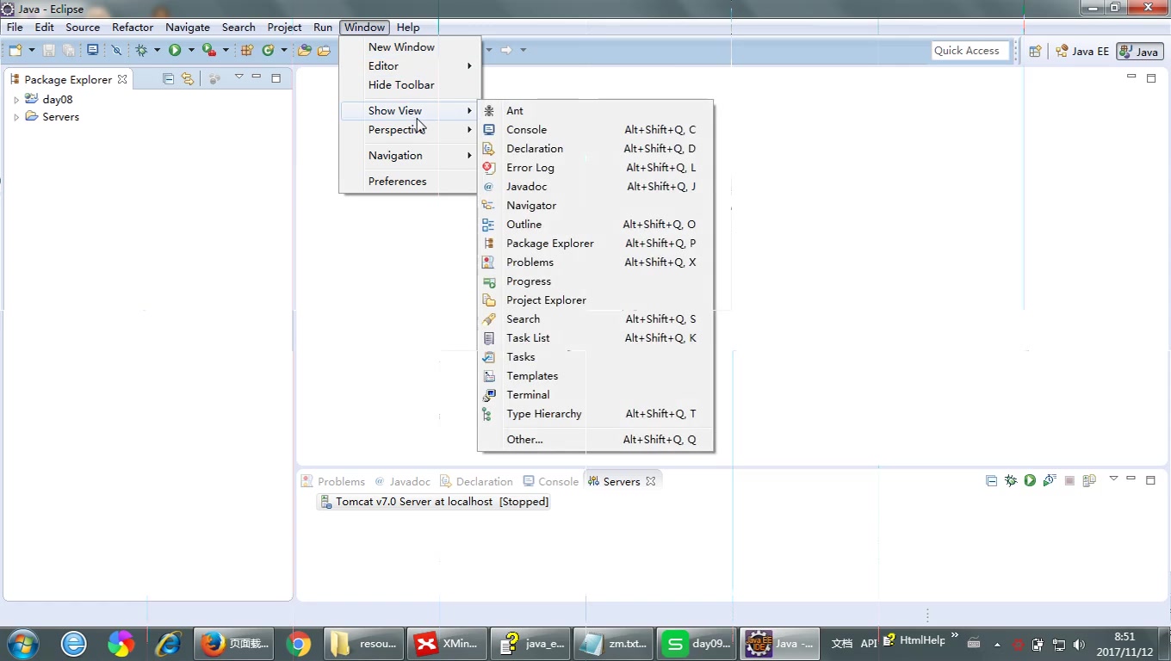Choose Progress in Show View submenu

point(595,281)
